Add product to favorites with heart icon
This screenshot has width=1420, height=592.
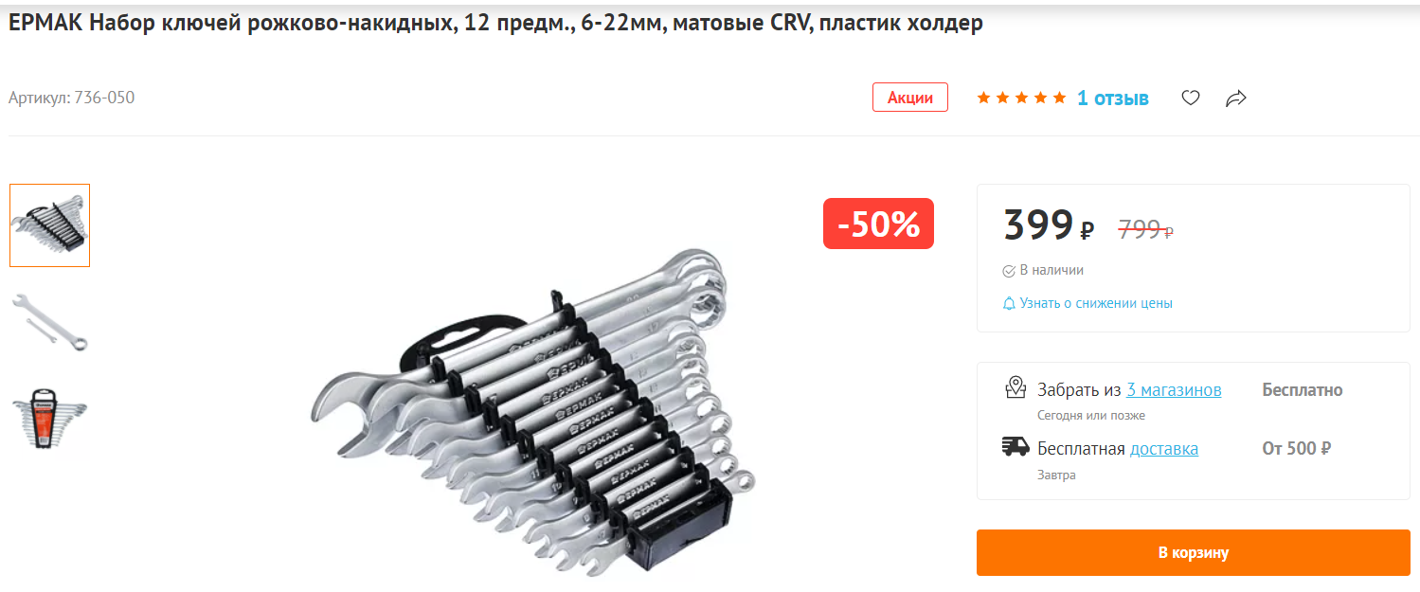(x=1191, y=98)
